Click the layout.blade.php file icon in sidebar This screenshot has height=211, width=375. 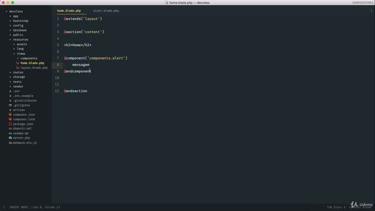tap(18, 68)
